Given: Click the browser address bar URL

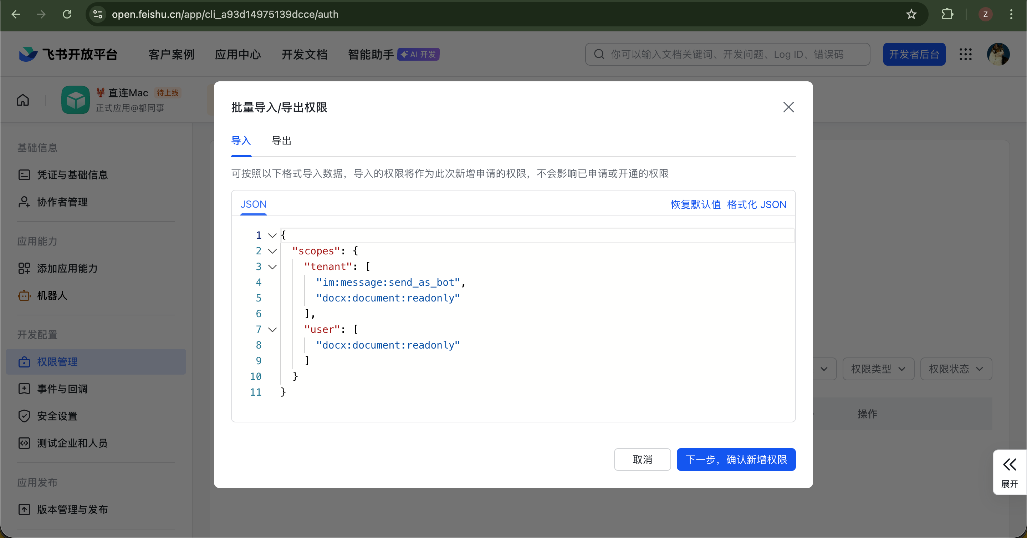Looking at the screenshot, I should (225, 14).
